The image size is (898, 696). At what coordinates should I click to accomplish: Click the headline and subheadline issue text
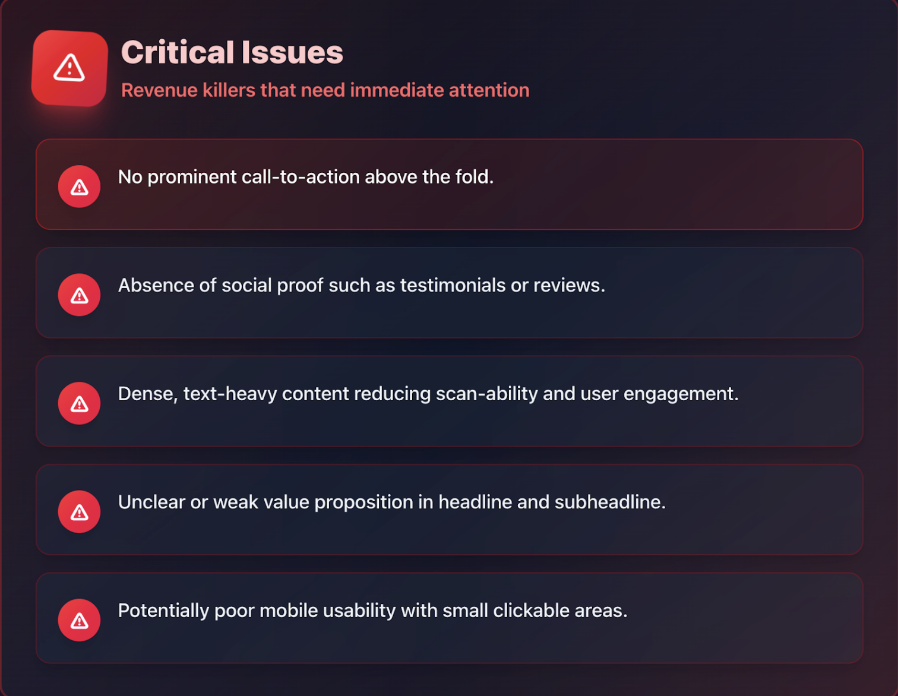pos(393,502)
